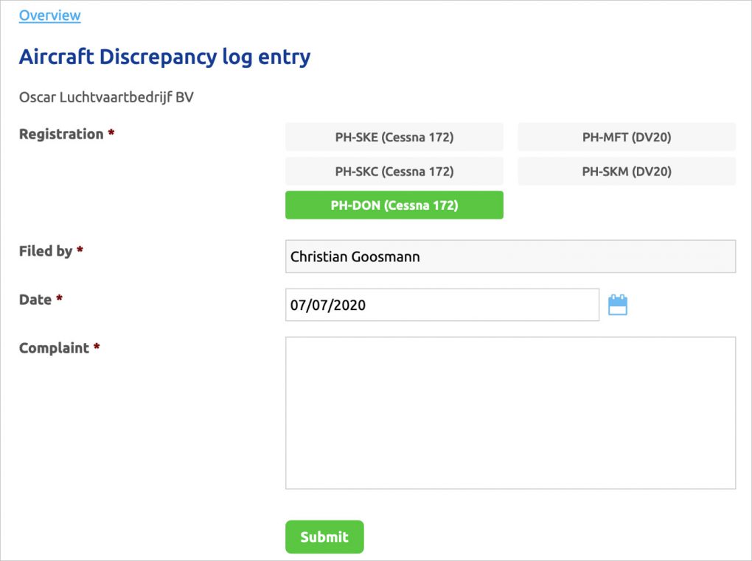This screenshot has width=752, height=561.
Task: Toggle the PH-SKE registration selection
Action: tap(394, 136)
